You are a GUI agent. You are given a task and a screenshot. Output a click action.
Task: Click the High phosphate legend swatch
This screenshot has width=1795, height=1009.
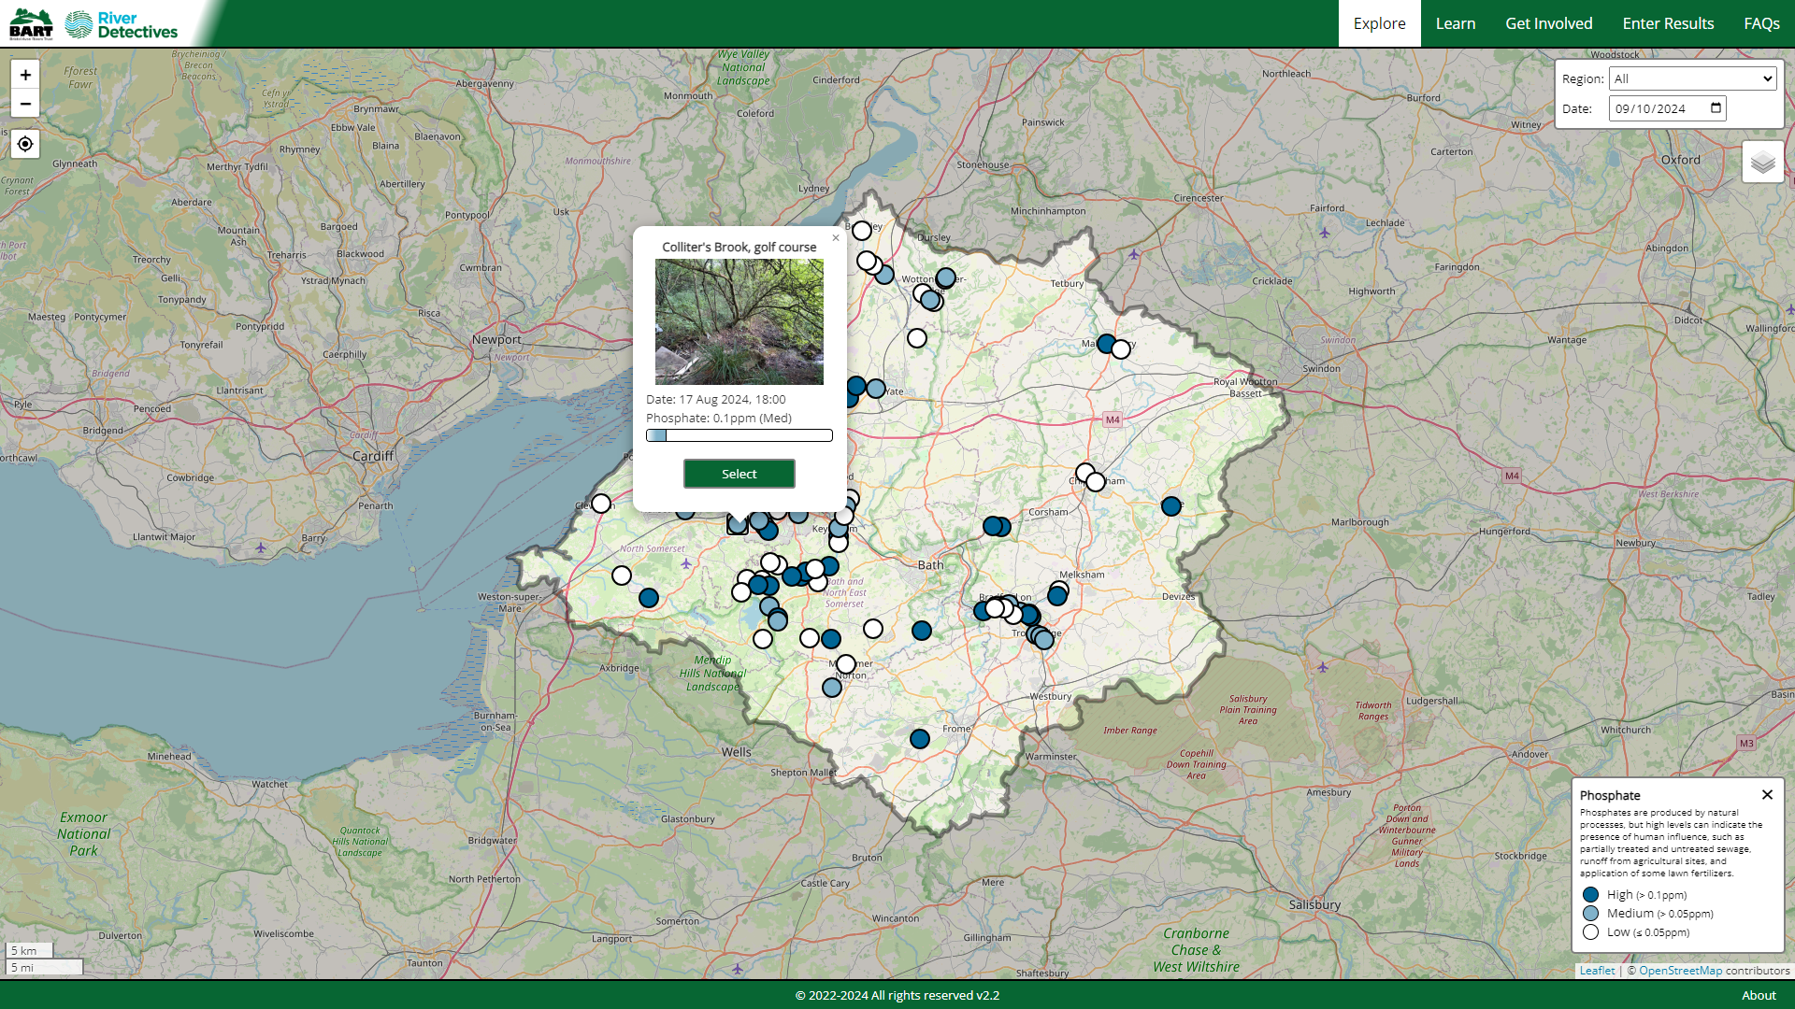point(1590,895)
